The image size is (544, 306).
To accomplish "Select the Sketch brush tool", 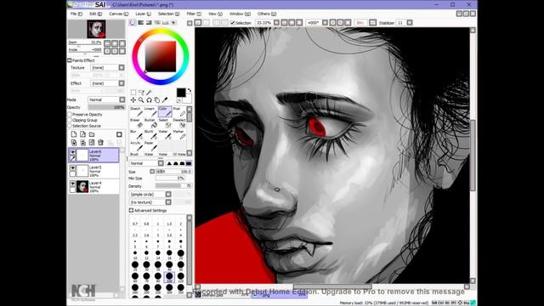I will [136, 111].
